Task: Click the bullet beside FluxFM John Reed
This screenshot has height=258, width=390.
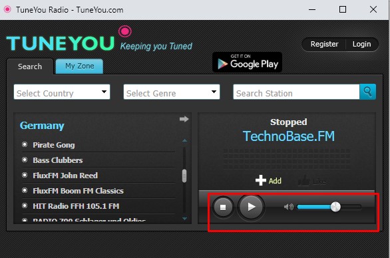Action: click(x=25, y=175)
